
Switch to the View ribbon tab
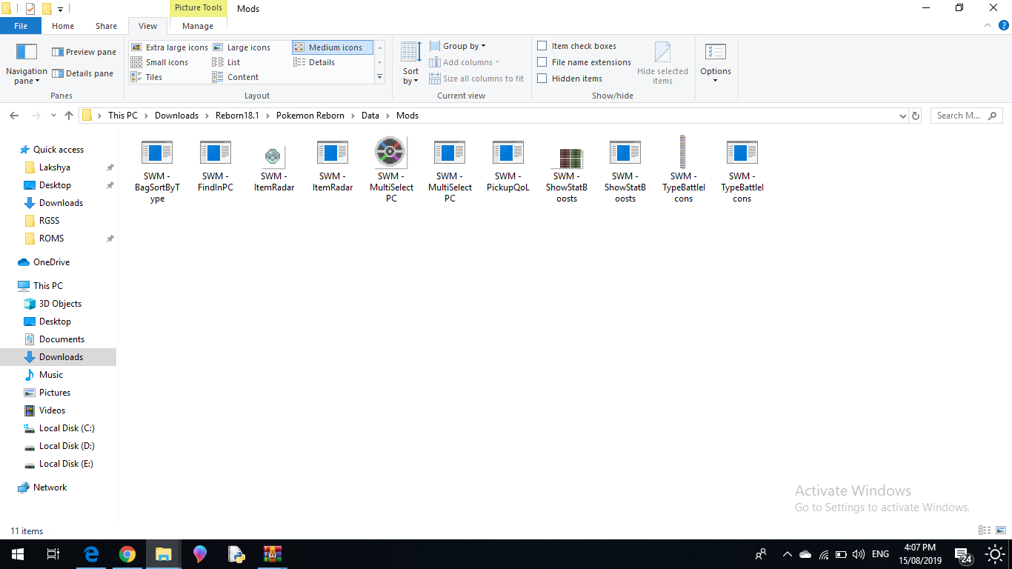[148, 26]
